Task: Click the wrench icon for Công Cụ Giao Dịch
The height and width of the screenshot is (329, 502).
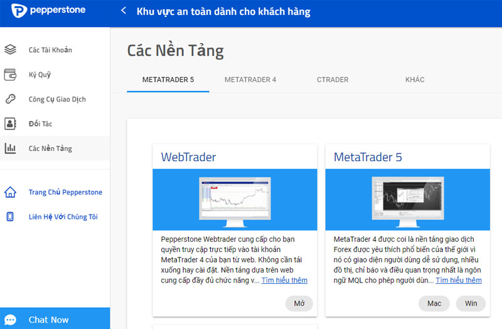Action: [x=10, y=99]
